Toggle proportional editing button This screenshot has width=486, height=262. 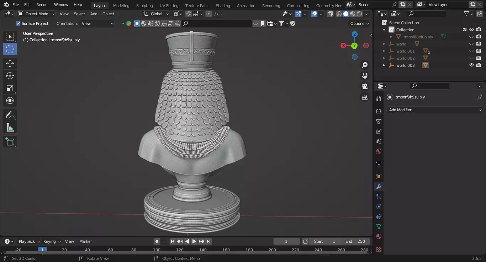209,14
